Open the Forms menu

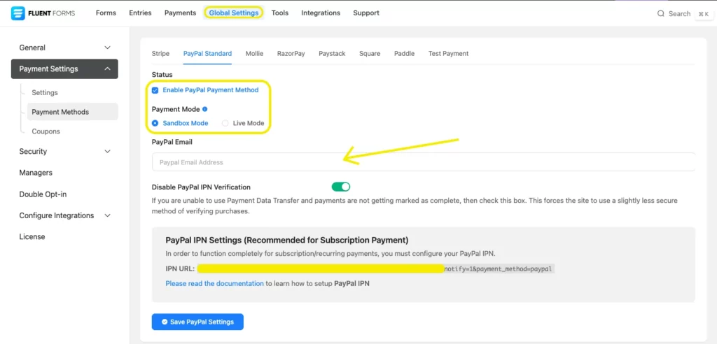point(106,13)
